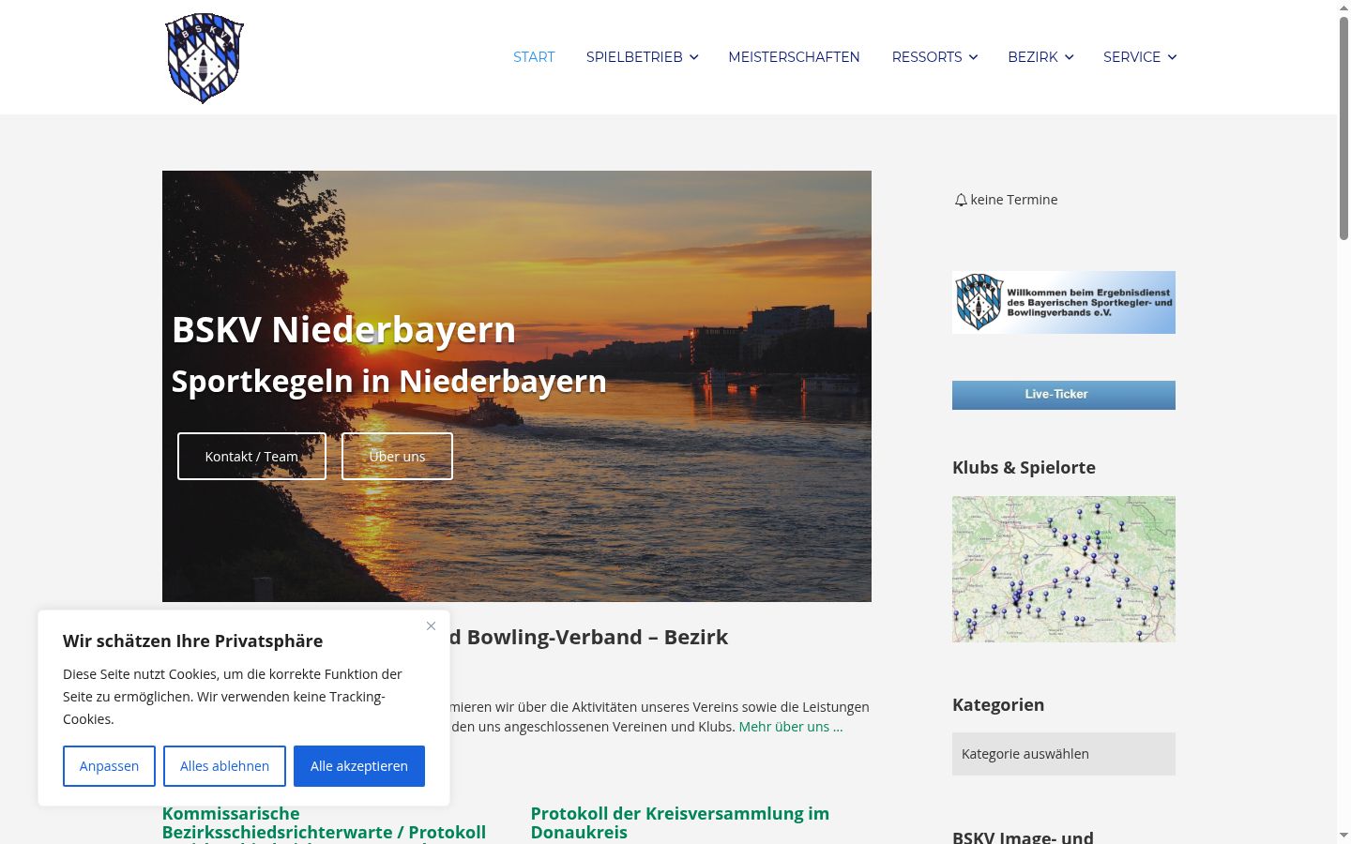This screenshot has width=1351, height=844.
Task: Click the Sportkegeln in Niederbayern subtitle
Action: click(x=388, y=382)
